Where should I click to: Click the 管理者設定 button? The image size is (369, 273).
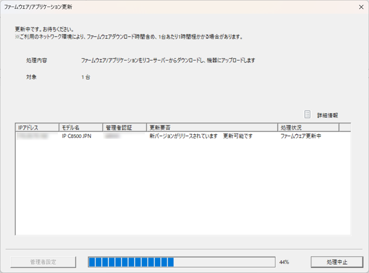[x=43, y=262]
